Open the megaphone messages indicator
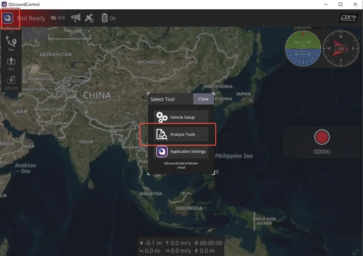This screenshot has height=256, width=363. coord(76,18)
